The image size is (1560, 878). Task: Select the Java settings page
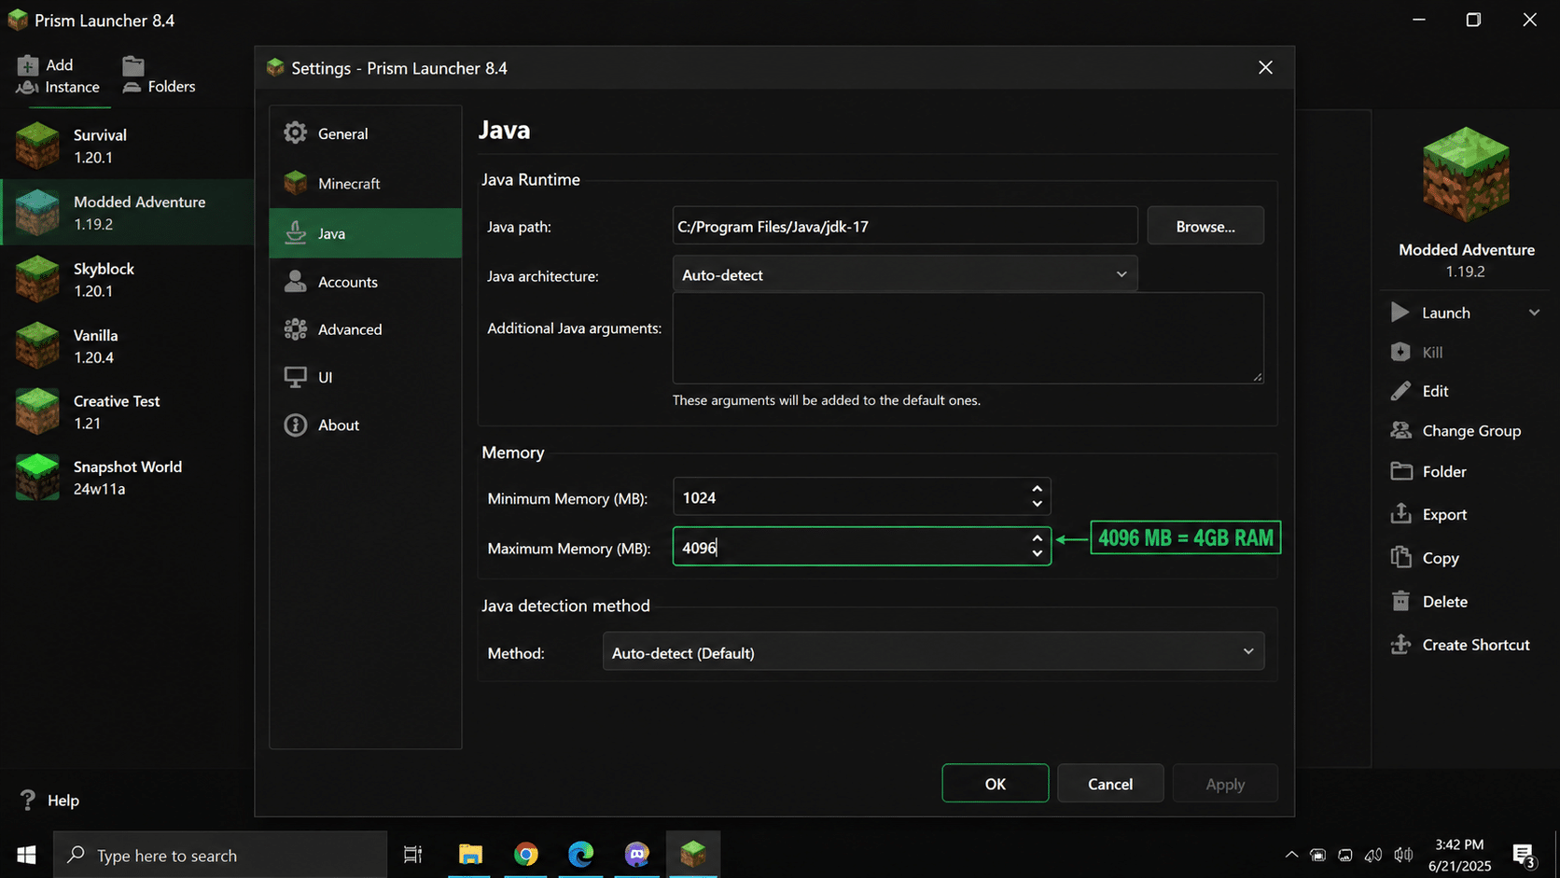tap(365, 232)
